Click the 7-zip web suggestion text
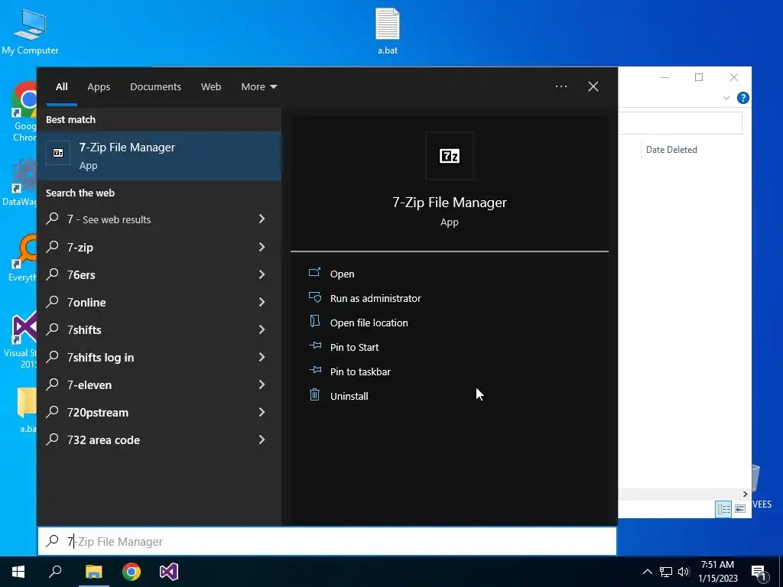The height and width of the screenshot is (587, 783). point(80,247)
